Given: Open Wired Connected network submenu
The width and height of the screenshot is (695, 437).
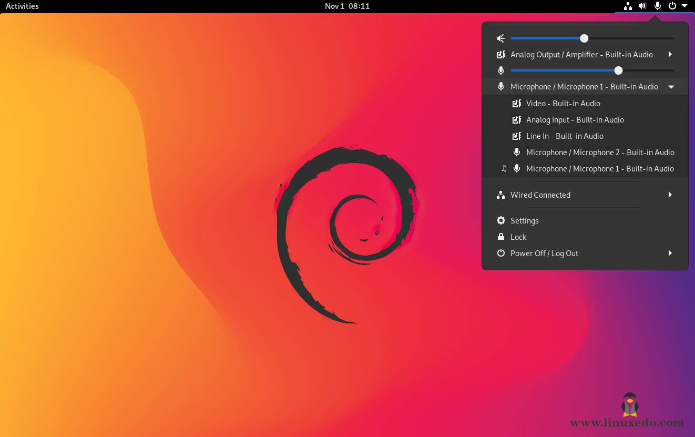Looking at the screenshot, I should (585, 195).
